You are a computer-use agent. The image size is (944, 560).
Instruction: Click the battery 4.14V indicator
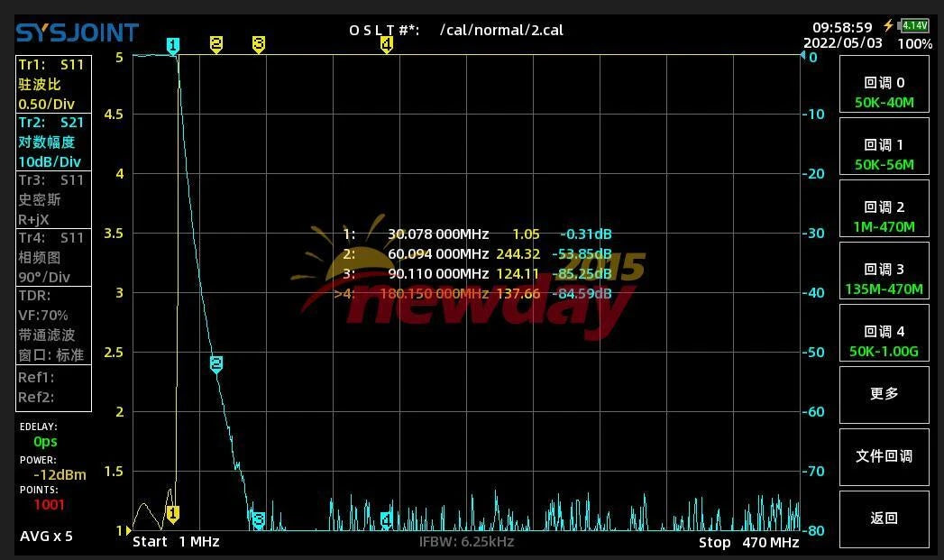tap(914, 26)
